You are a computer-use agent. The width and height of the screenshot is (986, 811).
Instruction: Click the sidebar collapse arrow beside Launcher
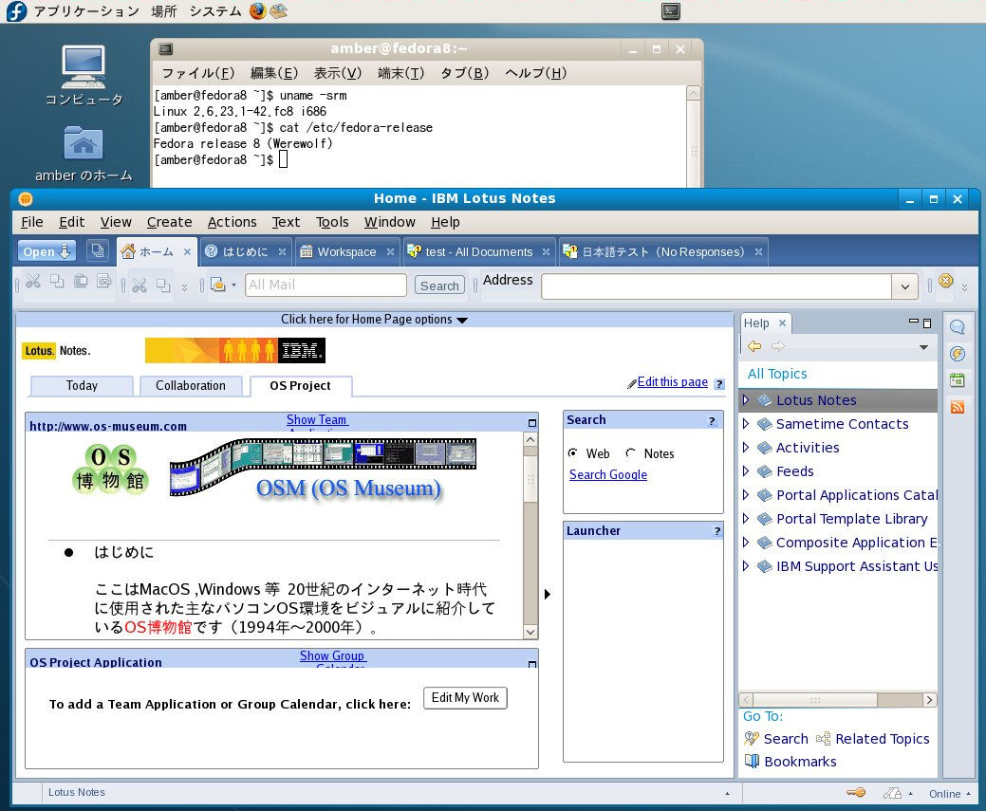point(547,594)
